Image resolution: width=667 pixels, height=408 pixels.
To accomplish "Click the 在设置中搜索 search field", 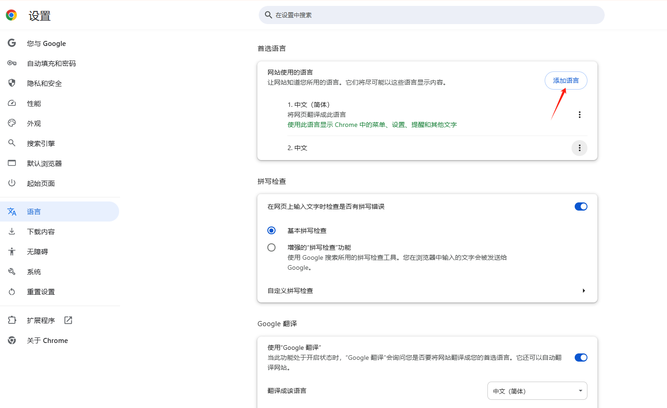I will coord(431,15).
